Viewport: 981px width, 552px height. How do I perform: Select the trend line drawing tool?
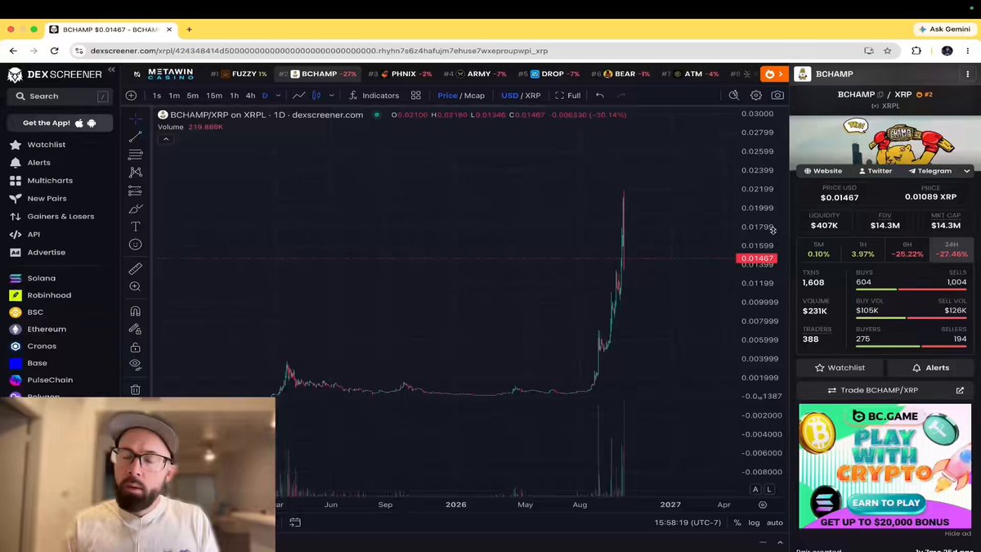(136, 137)
